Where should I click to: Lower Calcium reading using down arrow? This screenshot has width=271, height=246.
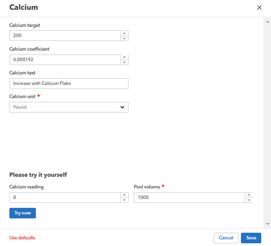124,200
